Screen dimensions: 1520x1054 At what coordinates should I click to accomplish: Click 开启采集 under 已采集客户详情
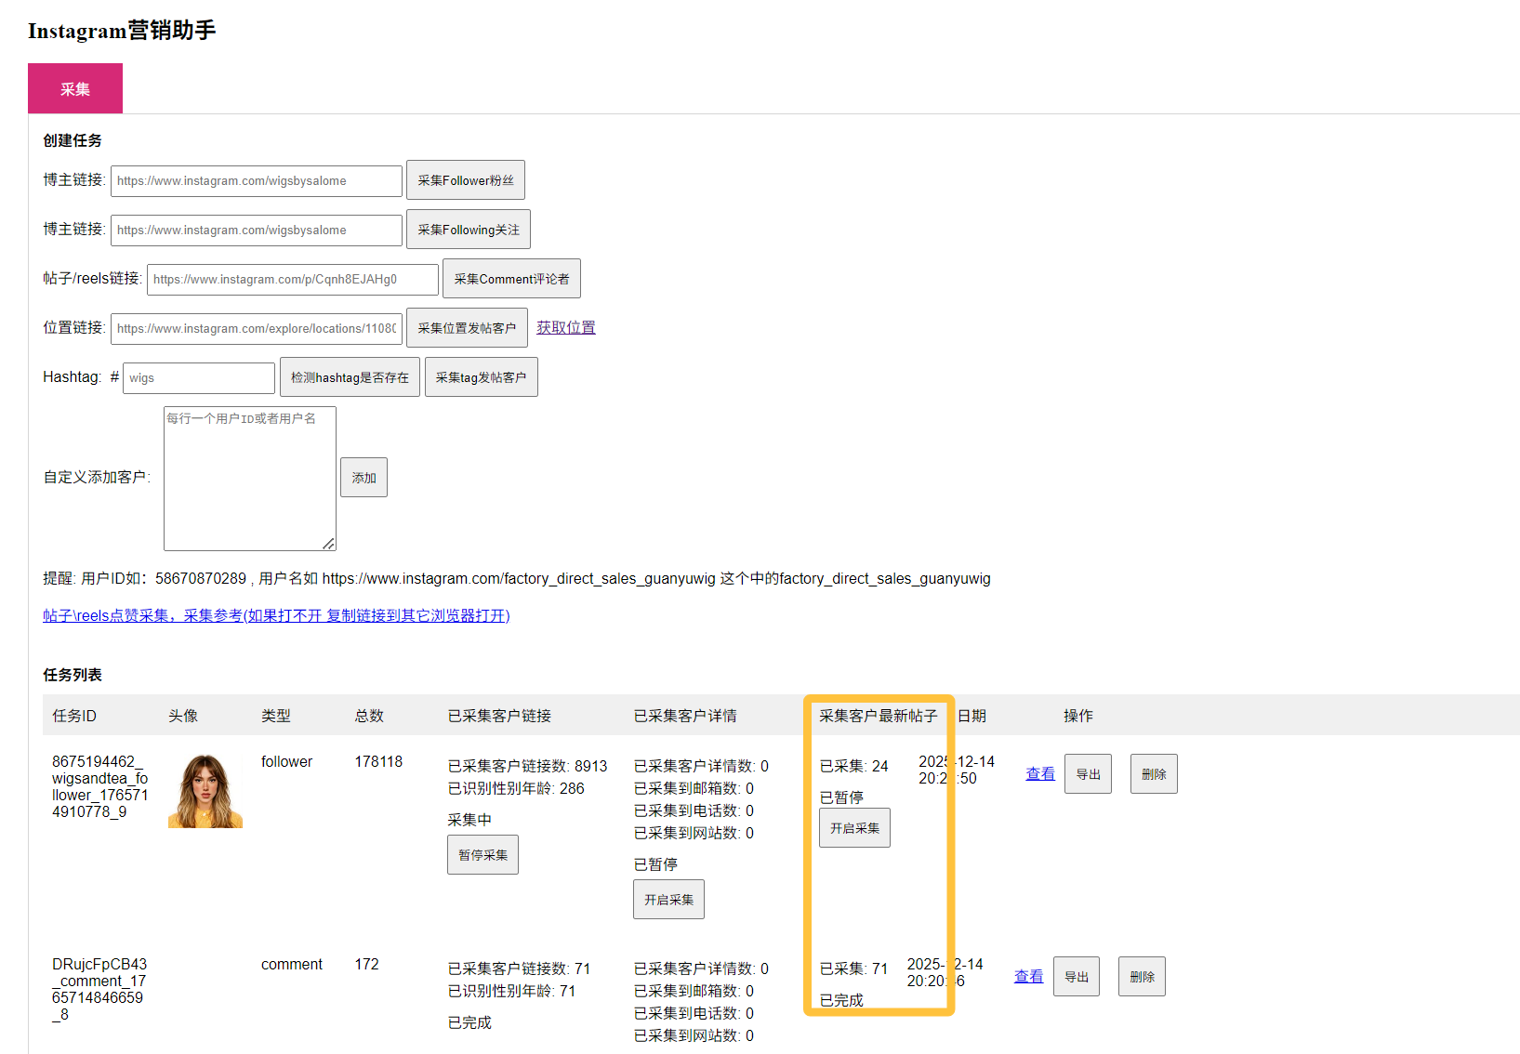pos(668,900)
